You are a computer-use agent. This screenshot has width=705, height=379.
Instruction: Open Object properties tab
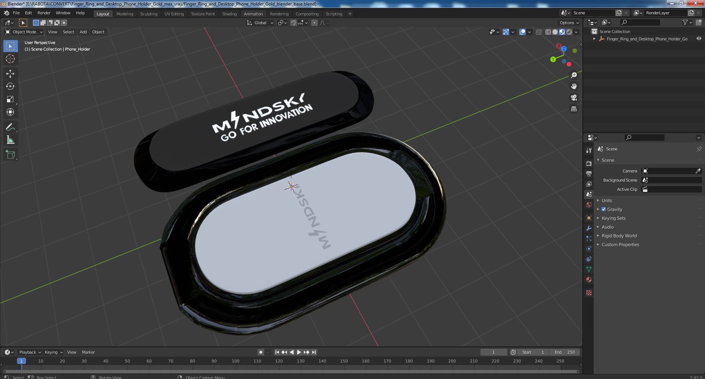pyautogui.click(x=589, y=218)
